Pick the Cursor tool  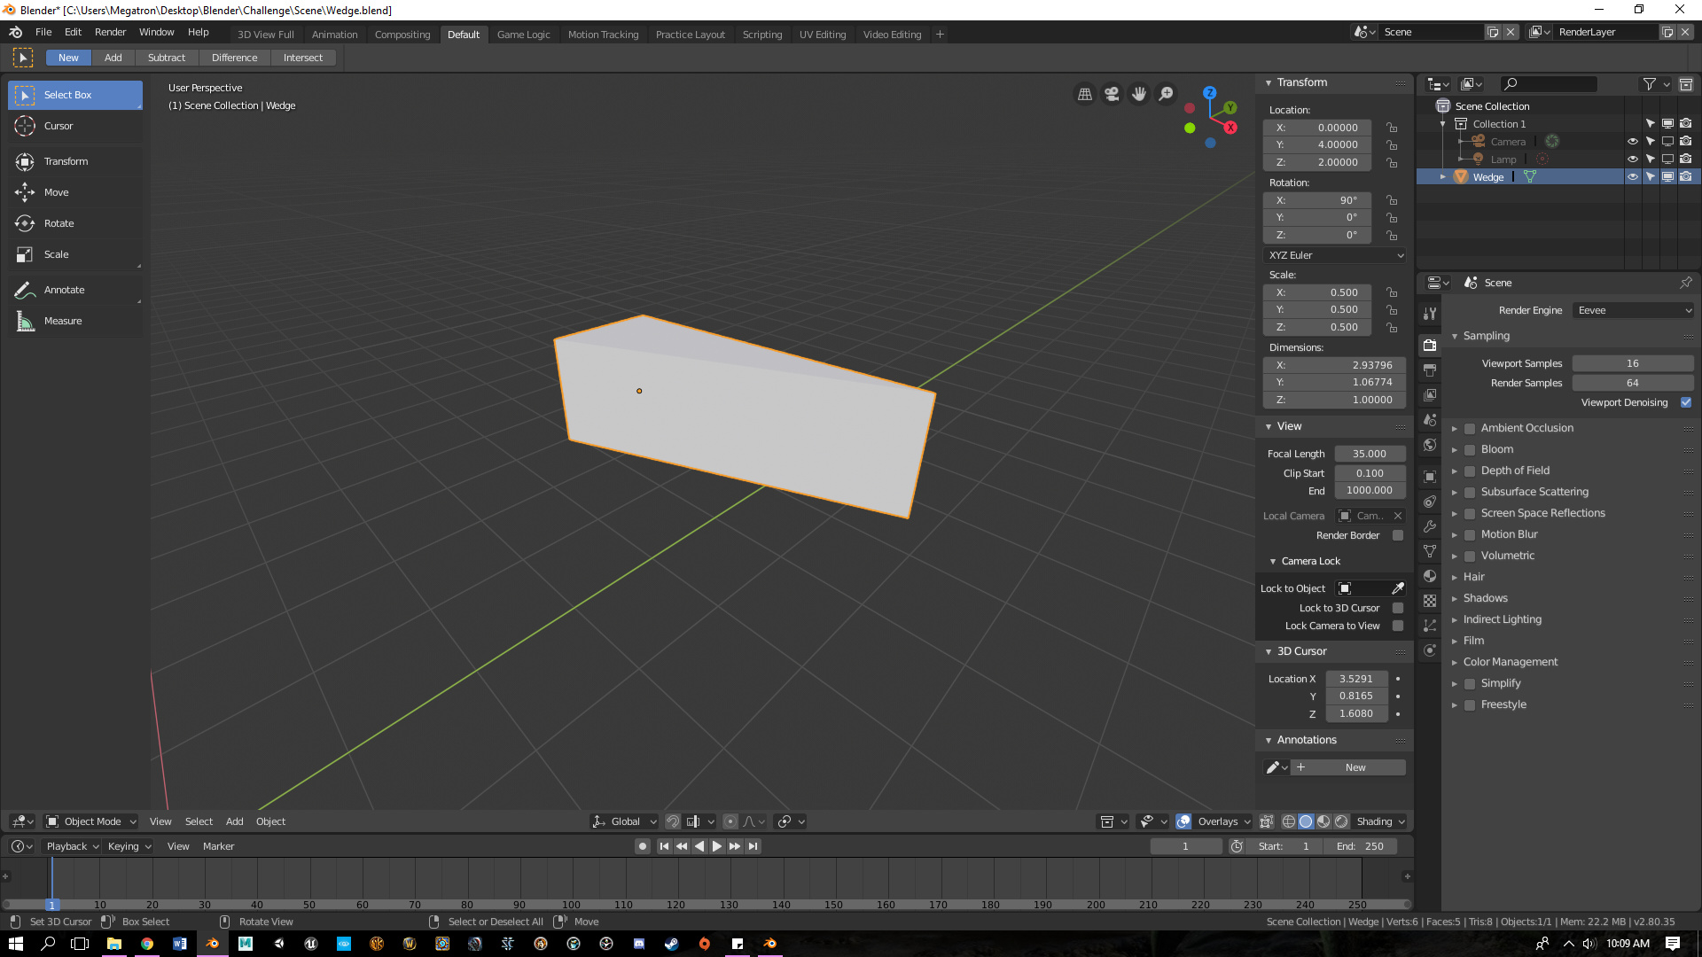pyautogui.click(x=59, y=126)
